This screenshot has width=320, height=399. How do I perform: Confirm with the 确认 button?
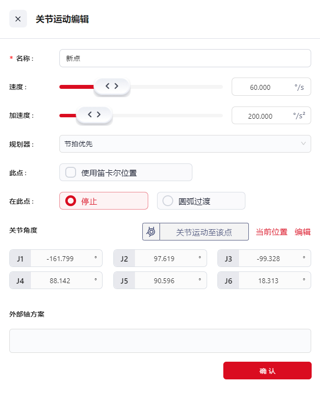(x=267, y=371)
